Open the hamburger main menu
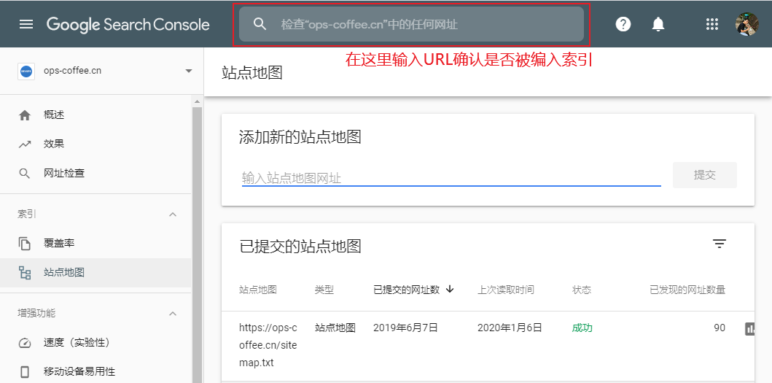772x383 pixels. [26, 24]
